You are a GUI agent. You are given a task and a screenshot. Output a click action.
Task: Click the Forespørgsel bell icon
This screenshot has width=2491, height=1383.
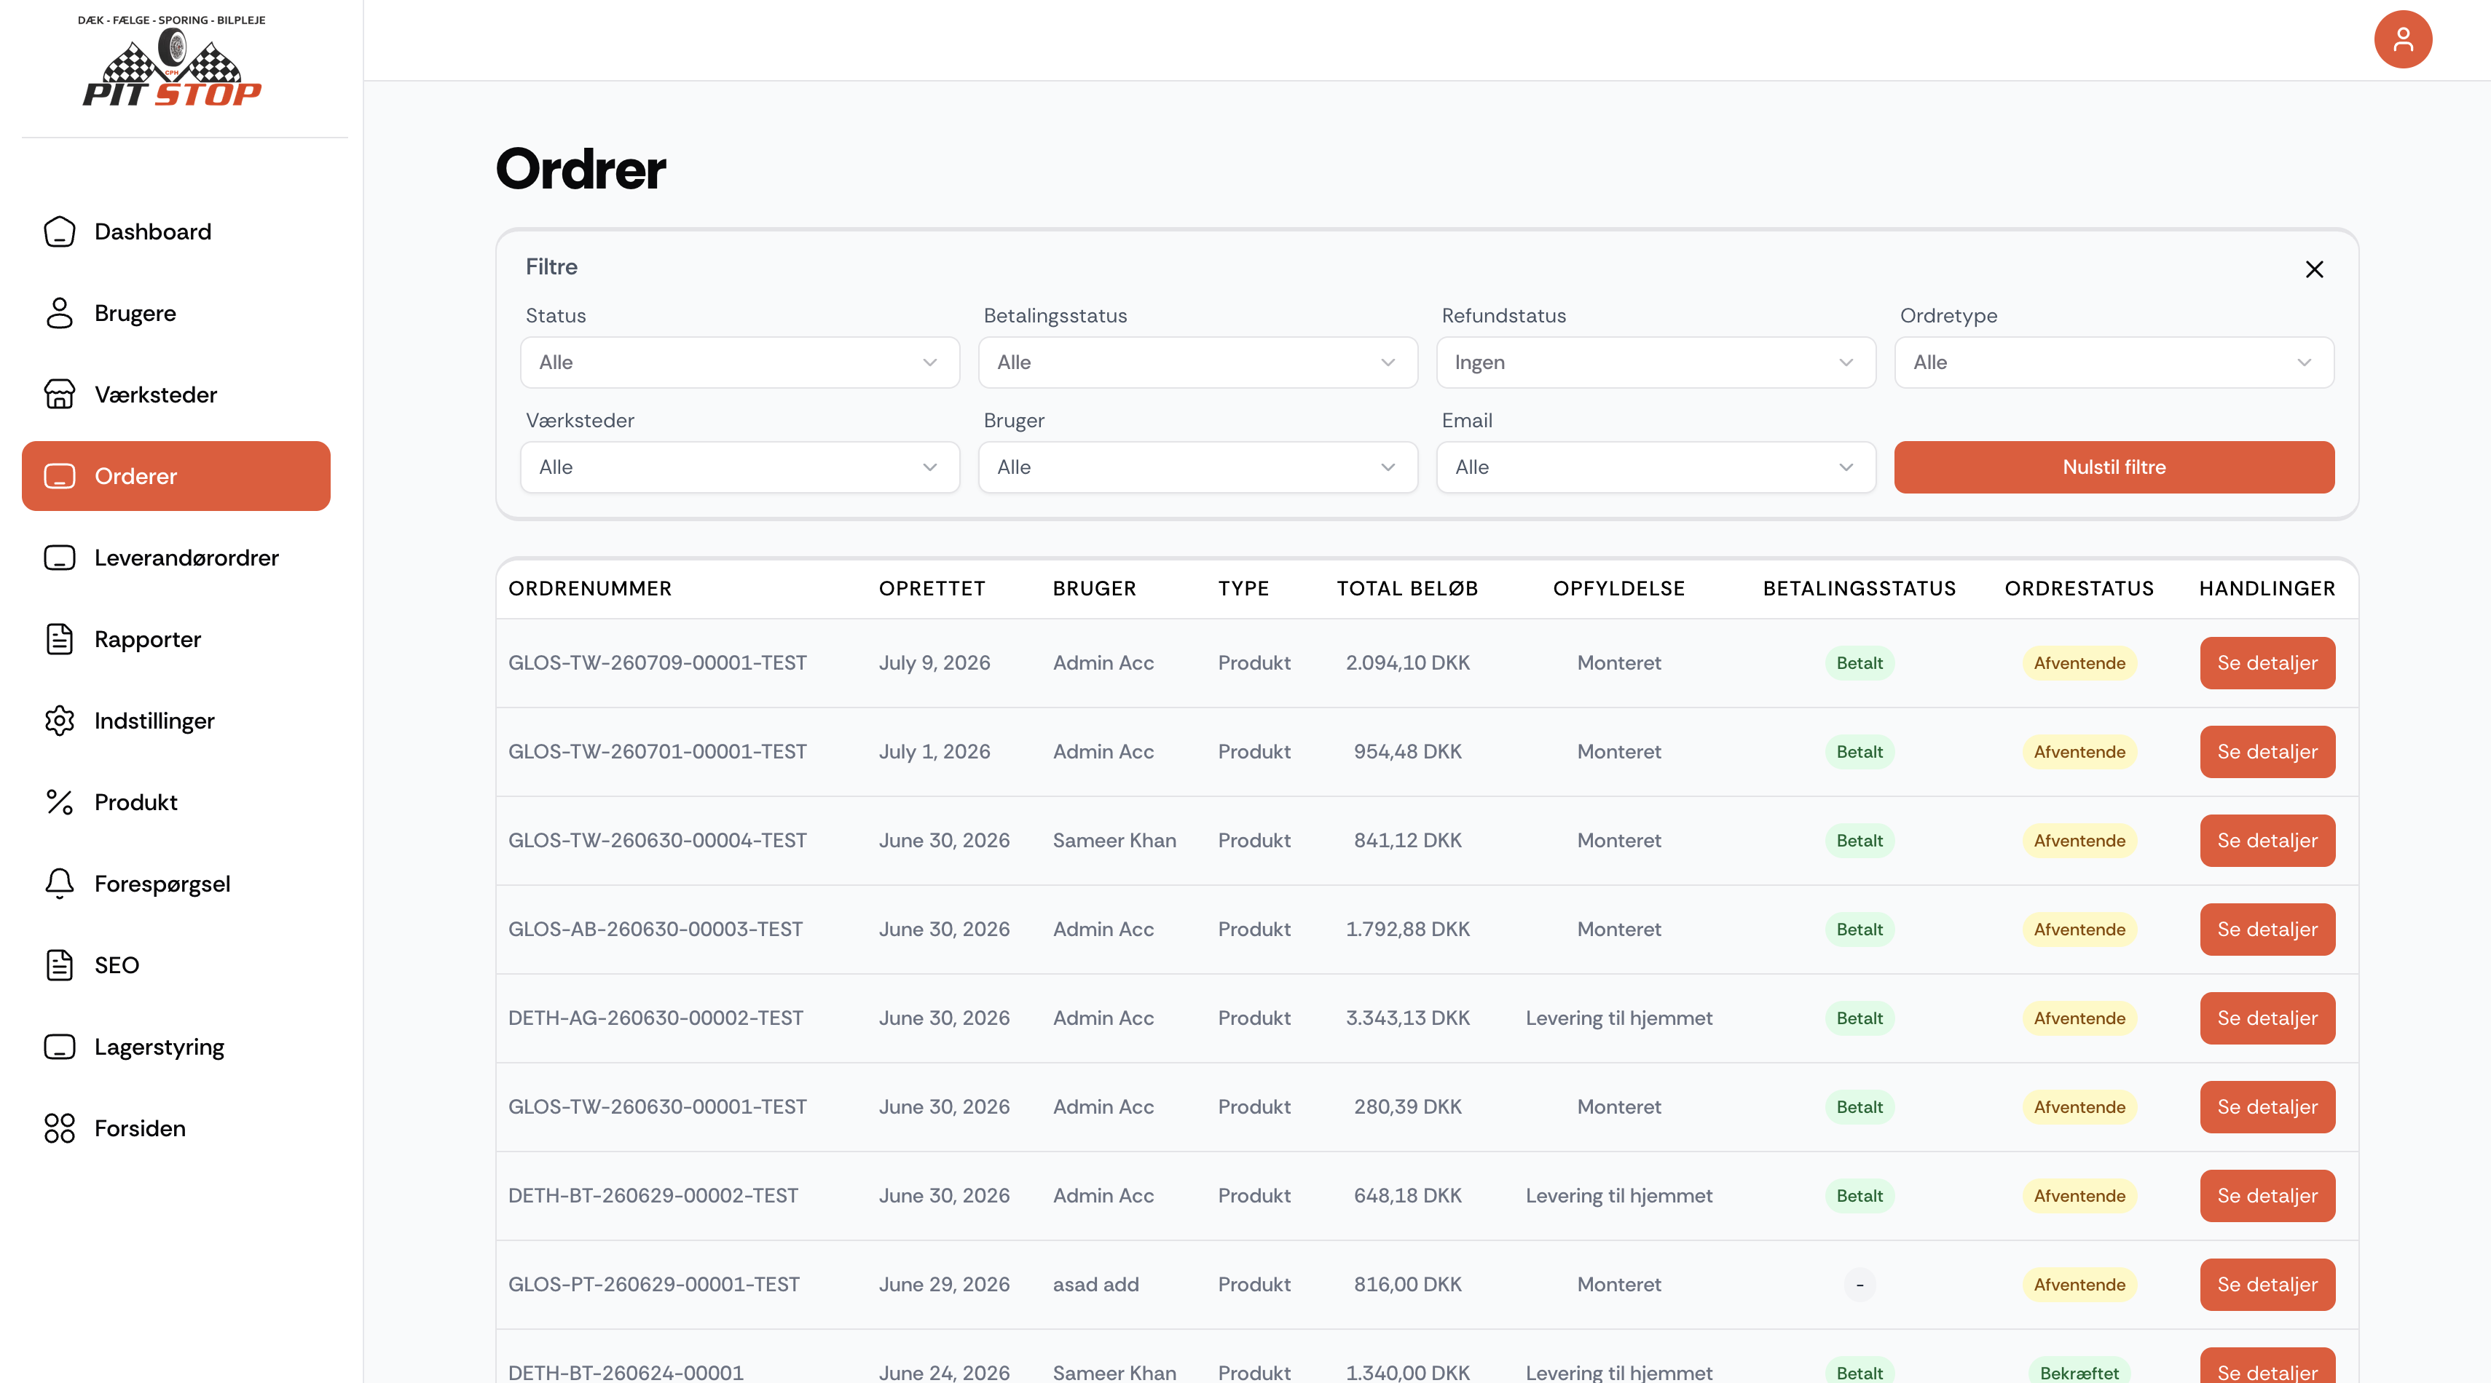click(x=60, y=884)
